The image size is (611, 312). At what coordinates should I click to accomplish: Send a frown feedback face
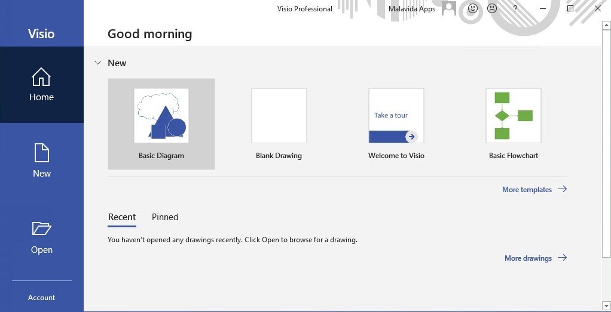point(492,8)
